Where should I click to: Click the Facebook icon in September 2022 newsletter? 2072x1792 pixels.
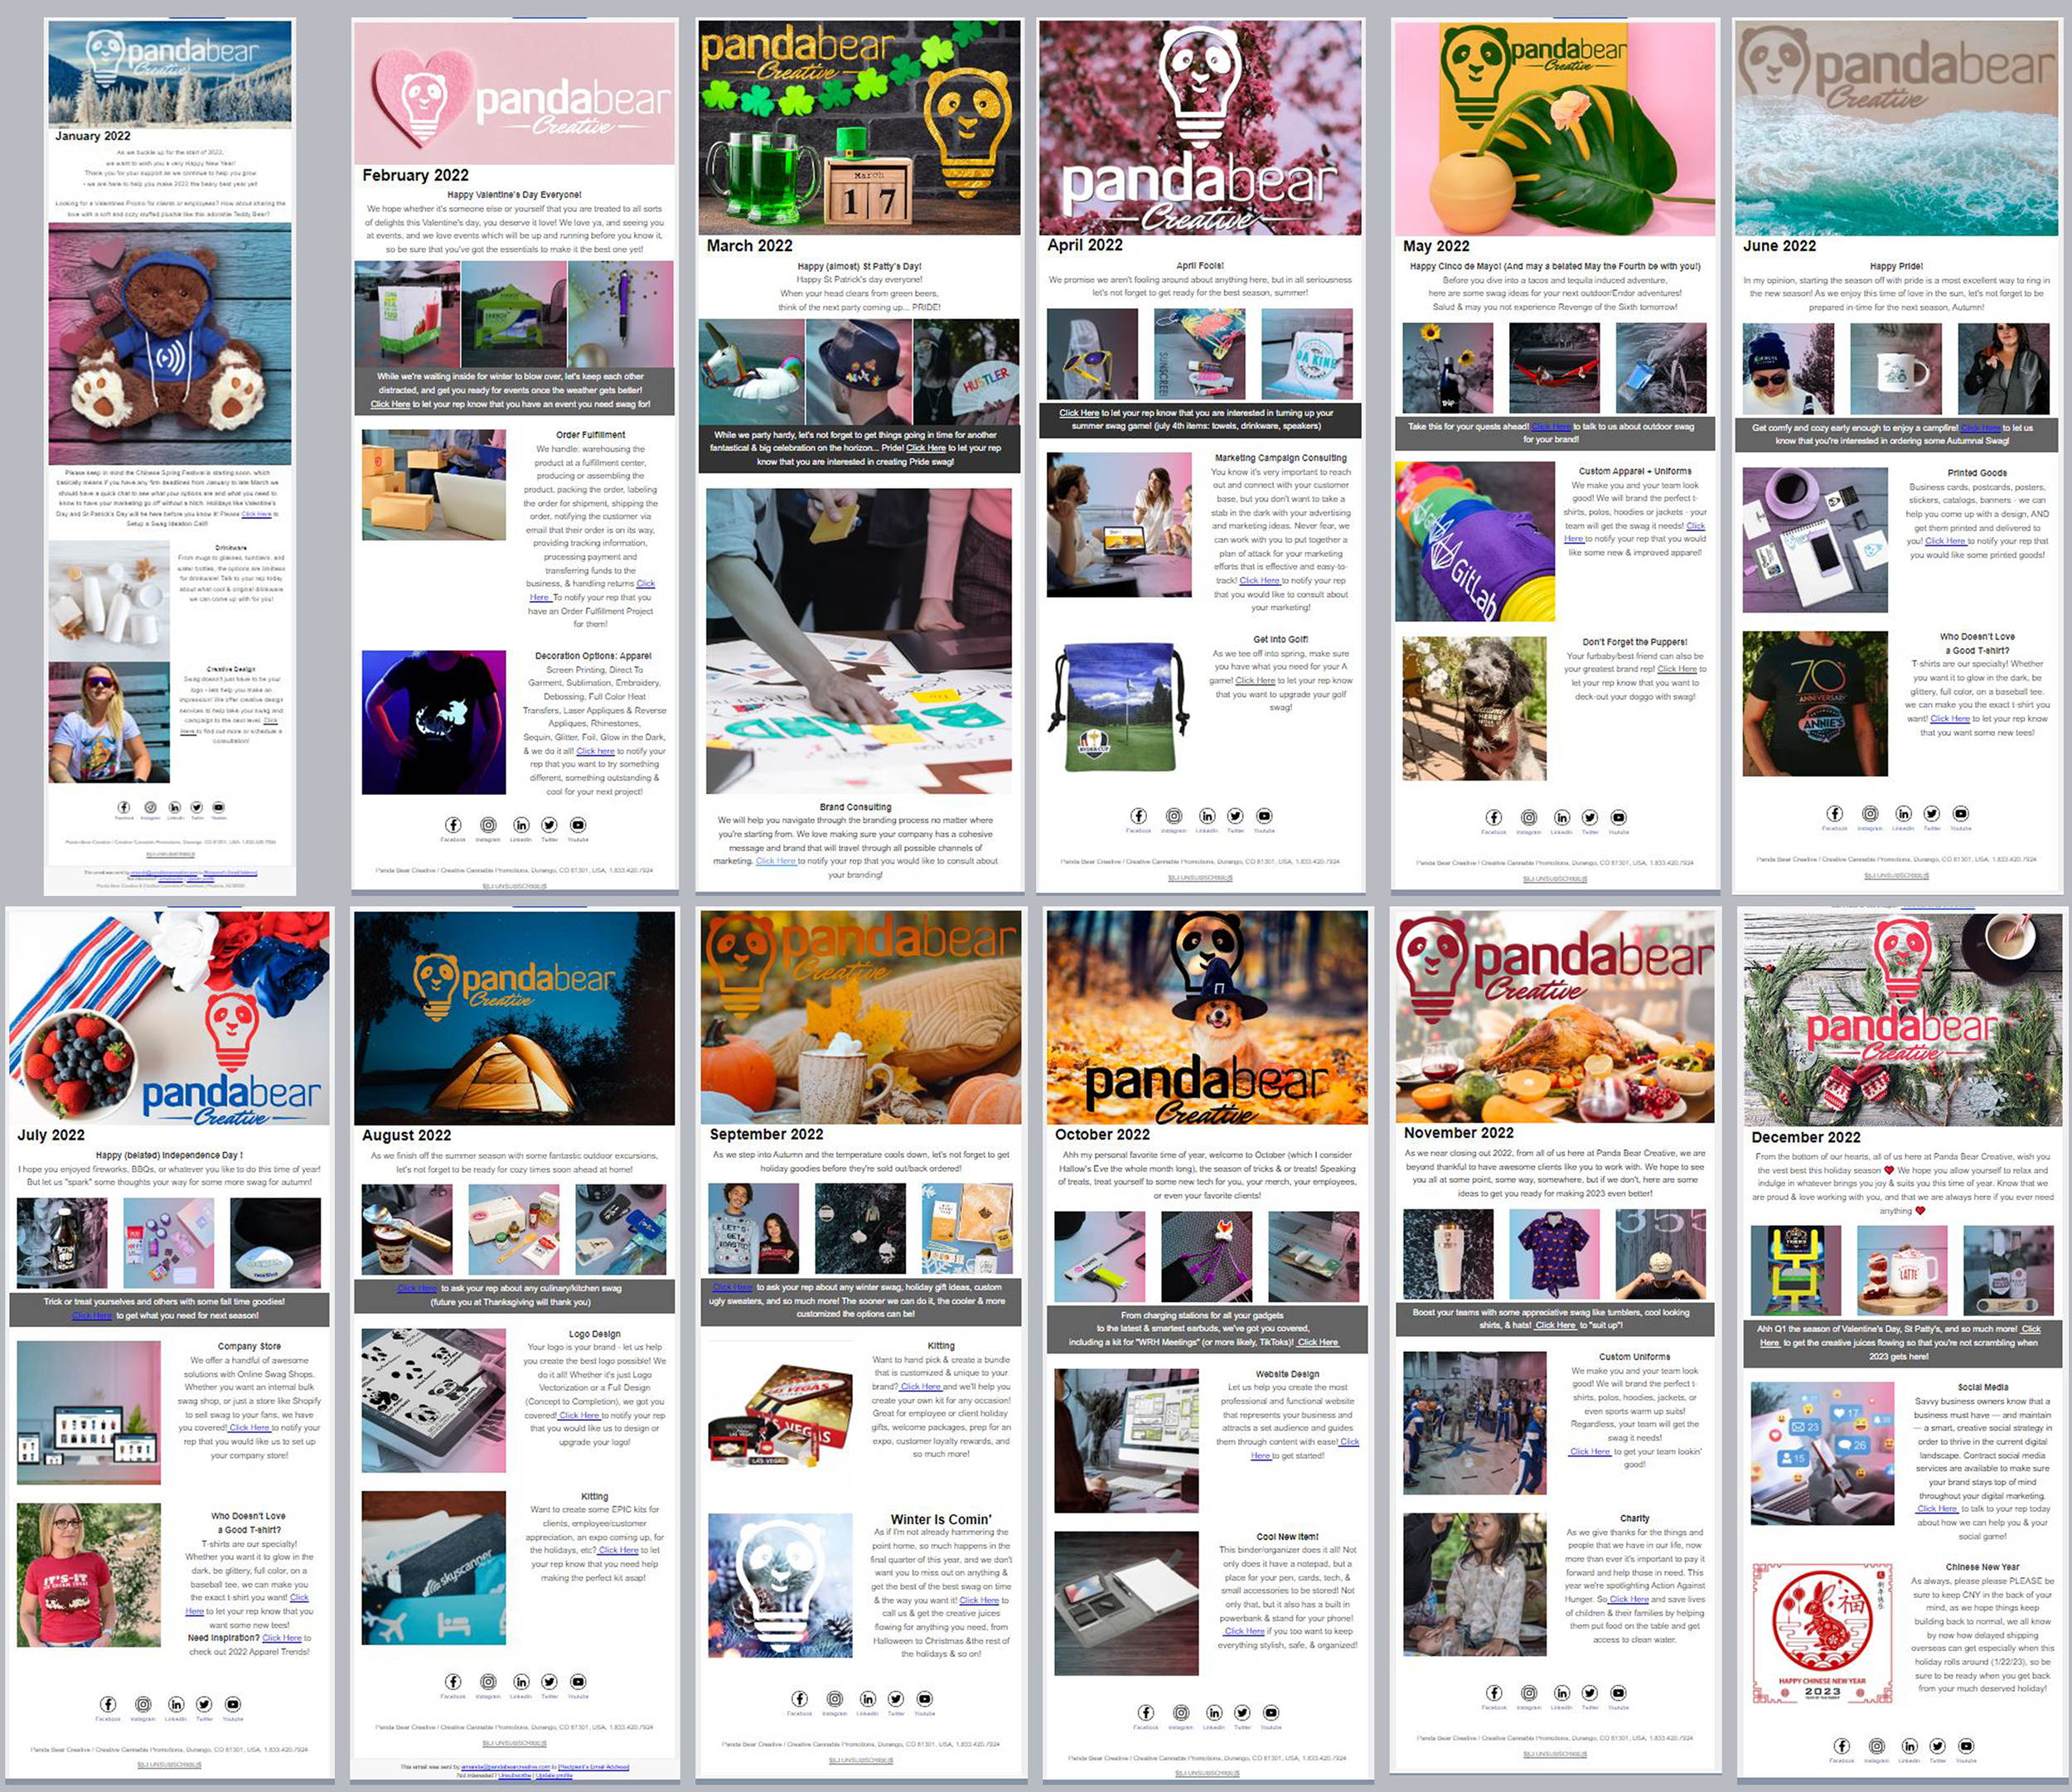(800, 1699)
